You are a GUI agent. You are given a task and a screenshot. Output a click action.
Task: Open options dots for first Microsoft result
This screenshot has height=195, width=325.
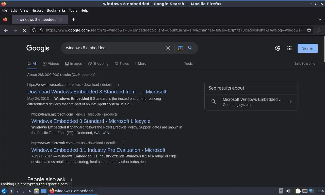click(119, 85)
